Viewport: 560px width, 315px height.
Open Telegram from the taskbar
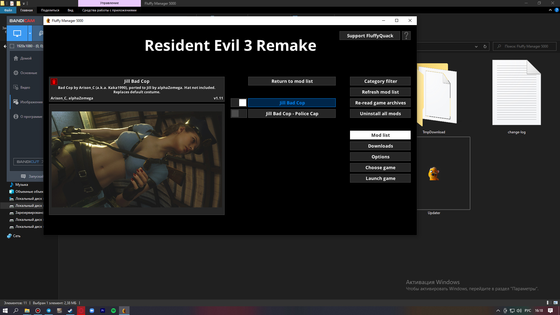(x=49, y=311)
